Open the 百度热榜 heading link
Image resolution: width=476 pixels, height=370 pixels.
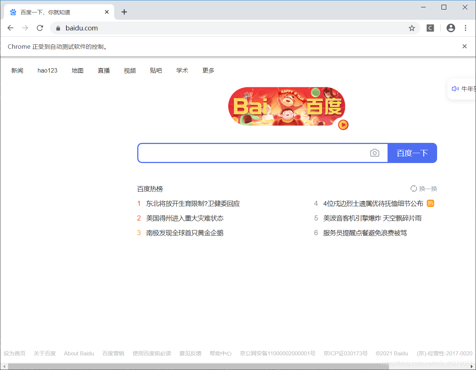pyautogui.click(x=150, y=189)
